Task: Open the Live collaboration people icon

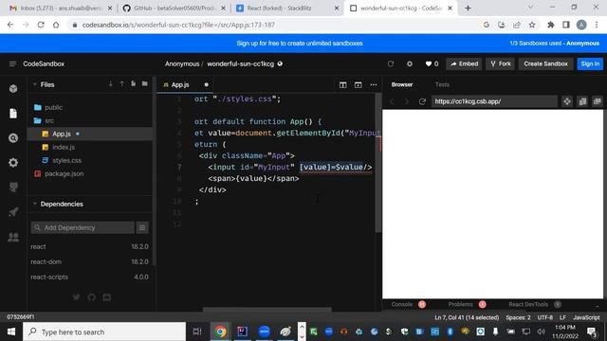Action: [x=13, y=237]
